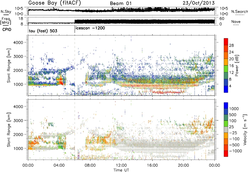This screenshot has width=248, height=172.
Task: Click the '-100' label on the velocity colorbar
Action: 234,139
